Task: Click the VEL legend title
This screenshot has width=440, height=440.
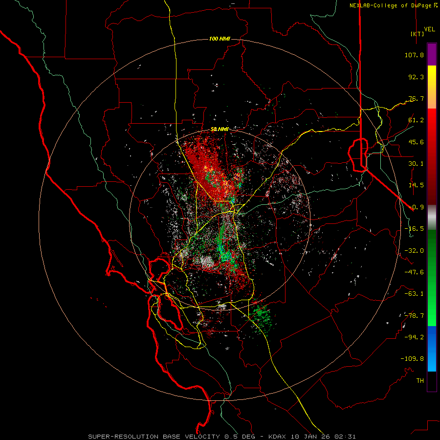Action: (429, 29)
